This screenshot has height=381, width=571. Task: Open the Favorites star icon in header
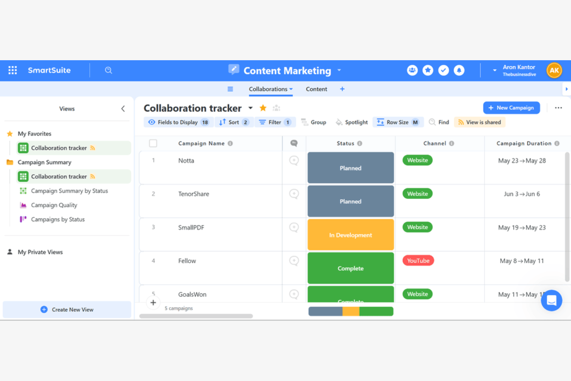(428, 70)
